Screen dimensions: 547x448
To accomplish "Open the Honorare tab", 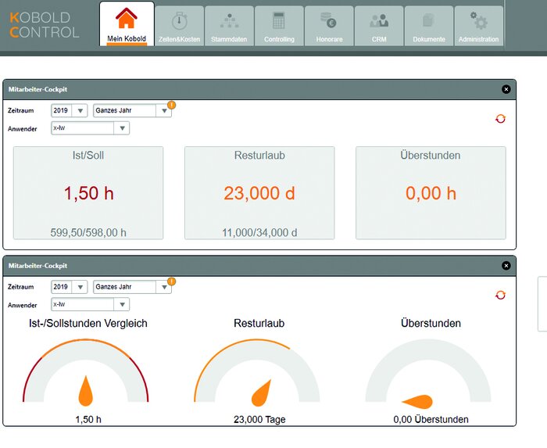I will (x=329, y=26).
